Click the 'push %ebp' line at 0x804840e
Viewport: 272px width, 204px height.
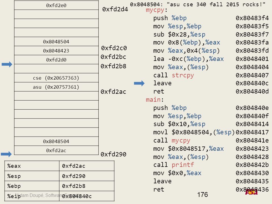click(170, 108)
